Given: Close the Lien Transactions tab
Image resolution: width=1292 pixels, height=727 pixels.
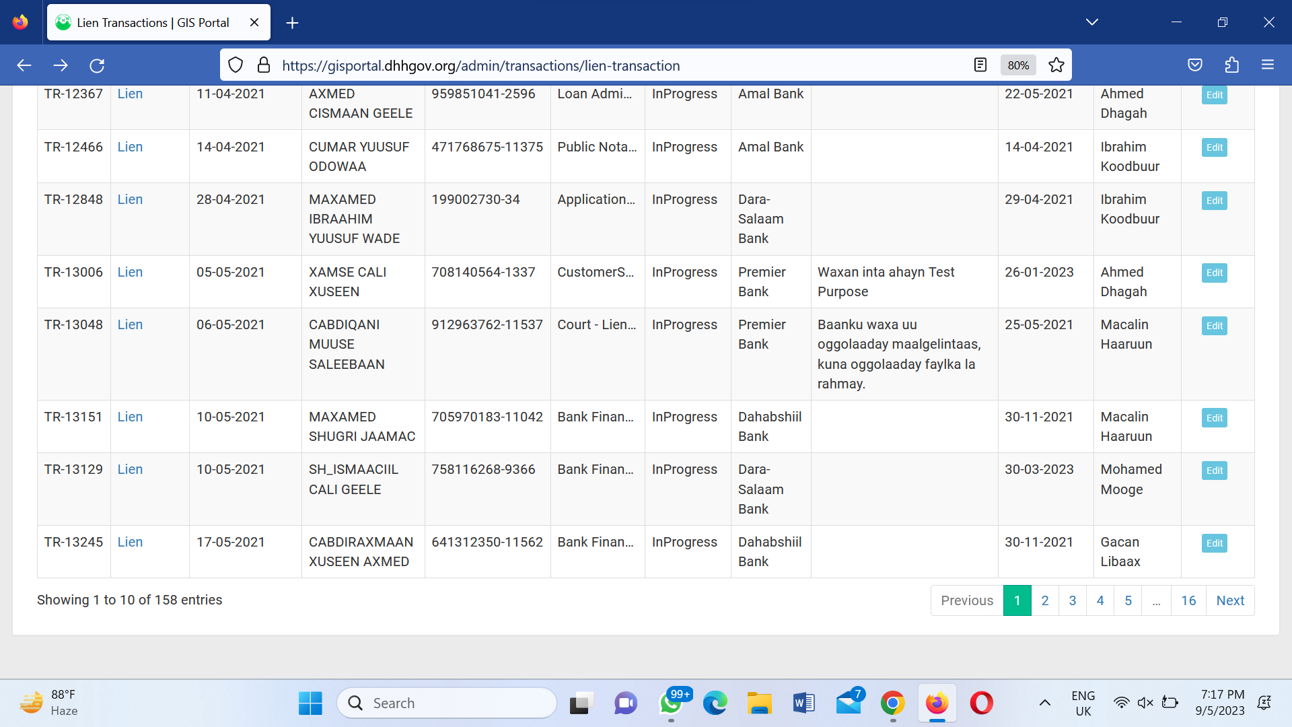Looking at the screenshot, I should (x=254, y=22).
